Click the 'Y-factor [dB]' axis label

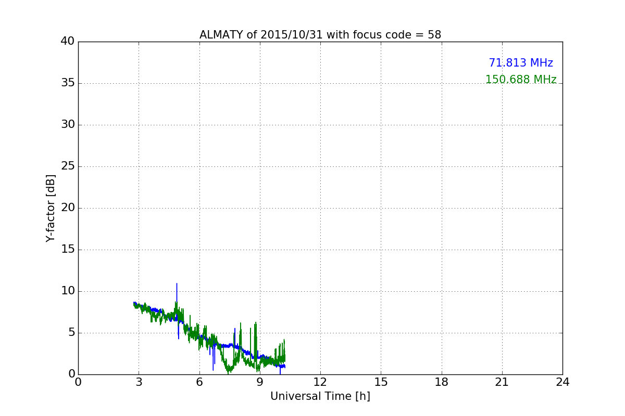(51, 208)
